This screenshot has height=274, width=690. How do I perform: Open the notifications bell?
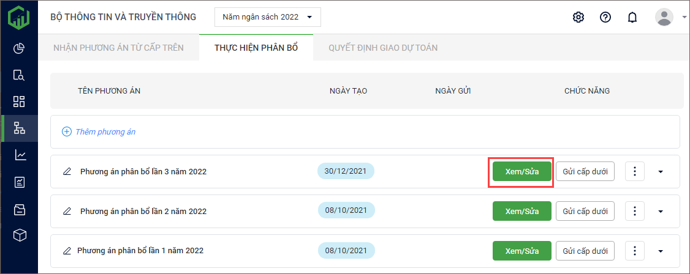[632, 17]
